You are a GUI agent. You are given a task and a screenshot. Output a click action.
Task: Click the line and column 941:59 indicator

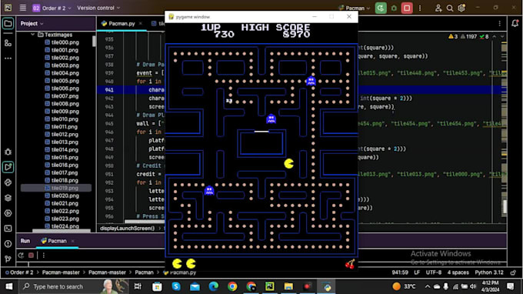click(x=400, y=272)
